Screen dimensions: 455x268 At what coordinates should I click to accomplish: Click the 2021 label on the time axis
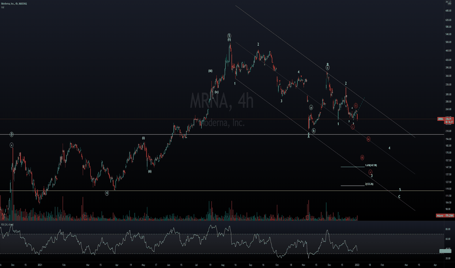(x=40, y=265)
